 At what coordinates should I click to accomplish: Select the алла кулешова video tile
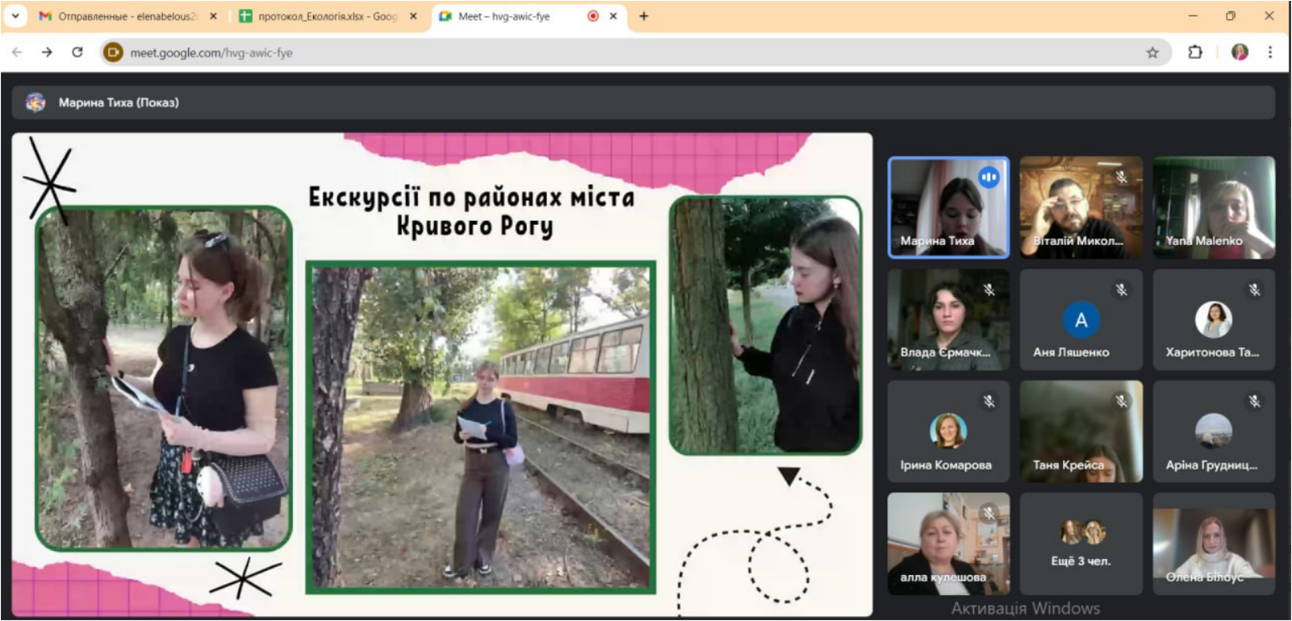pos(948,544)
